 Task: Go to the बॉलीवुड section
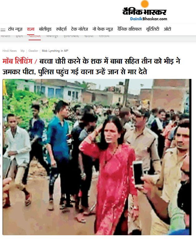45,29
